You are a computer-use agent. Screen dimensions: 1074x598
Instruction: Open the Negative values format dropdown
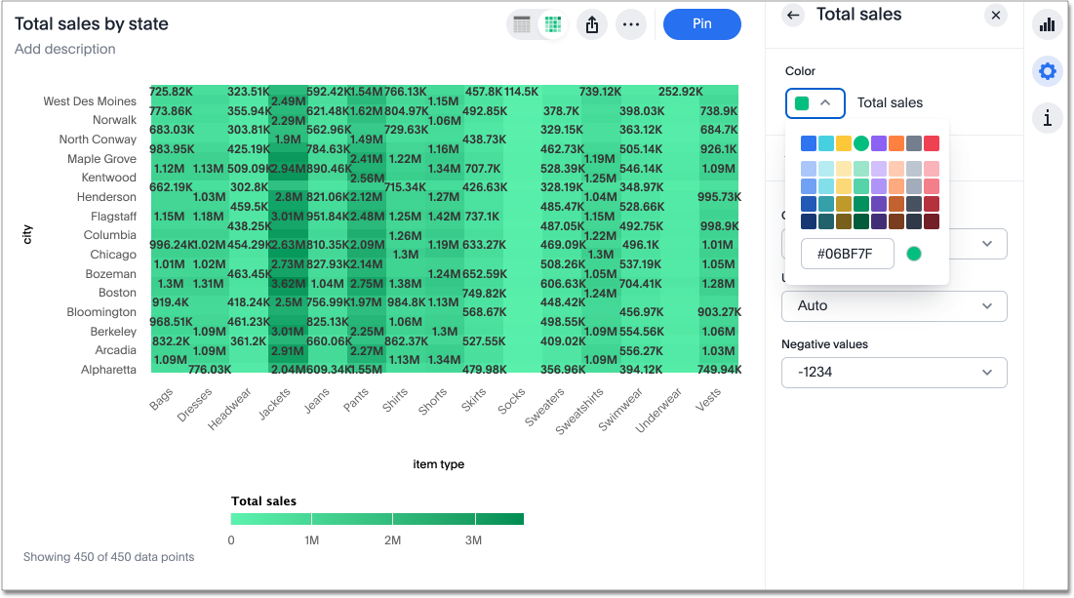click(x=894, y=372)
